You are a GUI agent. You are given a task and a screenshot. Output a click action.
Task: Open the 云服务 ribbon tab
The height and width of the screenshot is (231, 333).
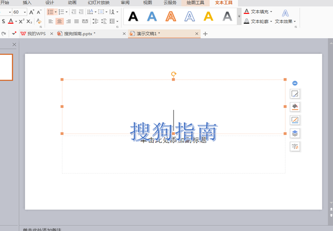pyautogui.click(x=170, y=3)
